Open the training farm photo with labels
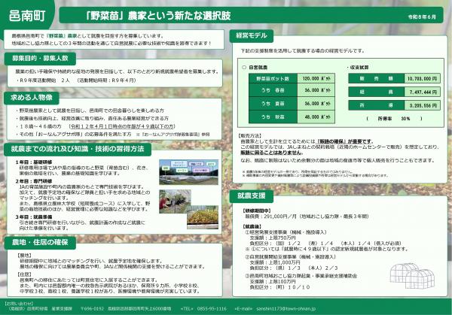This screenshot has width=452, height=315. click(188, 172)
